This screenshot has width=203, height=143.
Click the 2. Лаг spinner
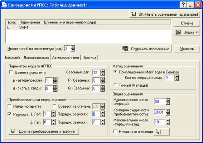point(53,122)
